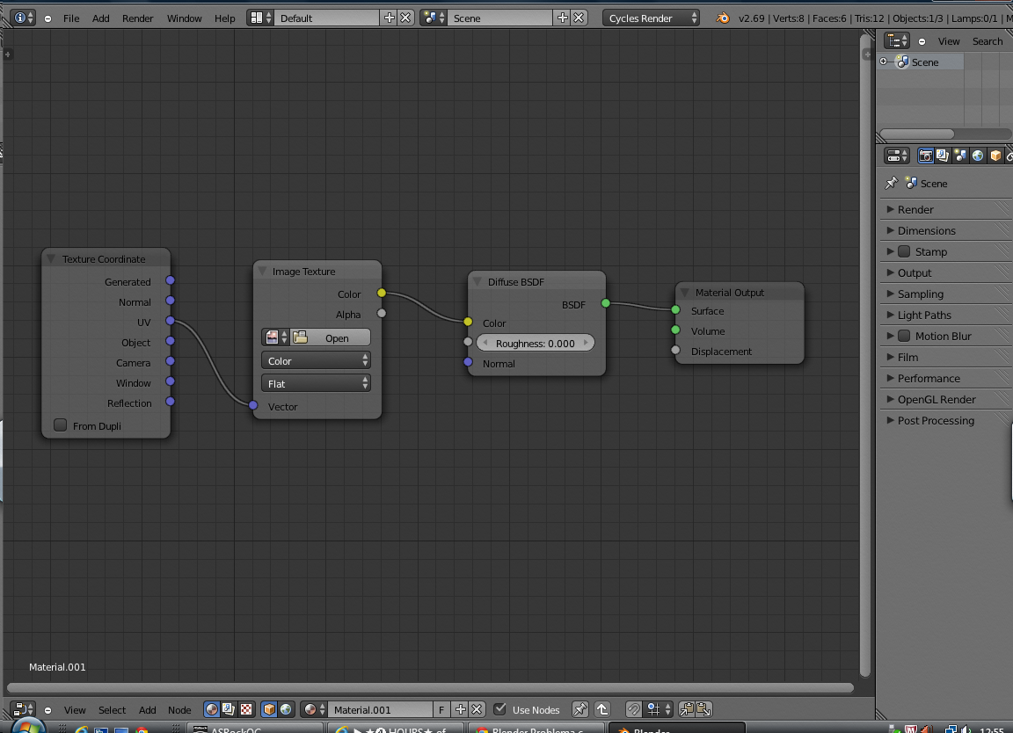The image size is (1013, 733).
Task: Switch to world shader nodes globe icon
Action: click(286, 709)
